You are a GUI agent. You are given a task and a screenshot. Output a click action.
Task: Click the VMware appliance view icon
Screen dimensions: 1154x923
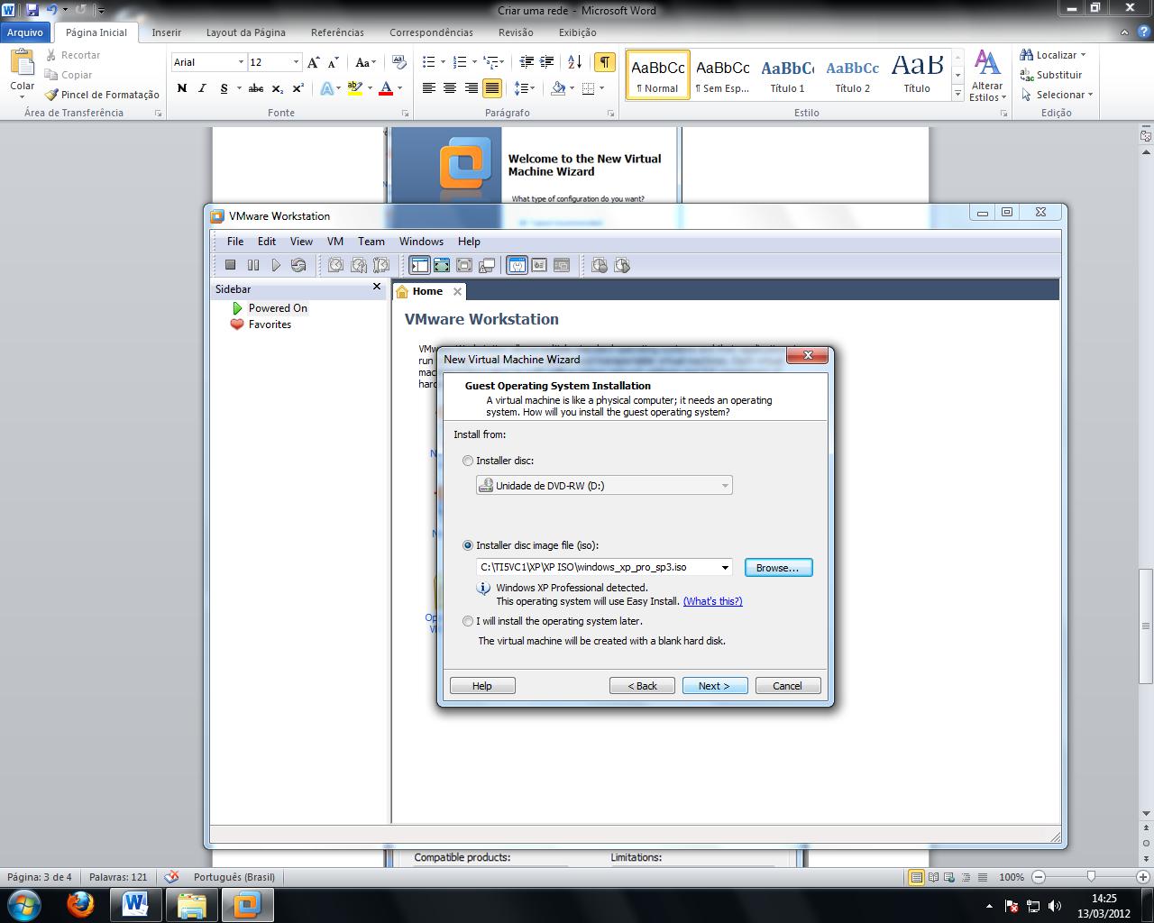[539, 265]
